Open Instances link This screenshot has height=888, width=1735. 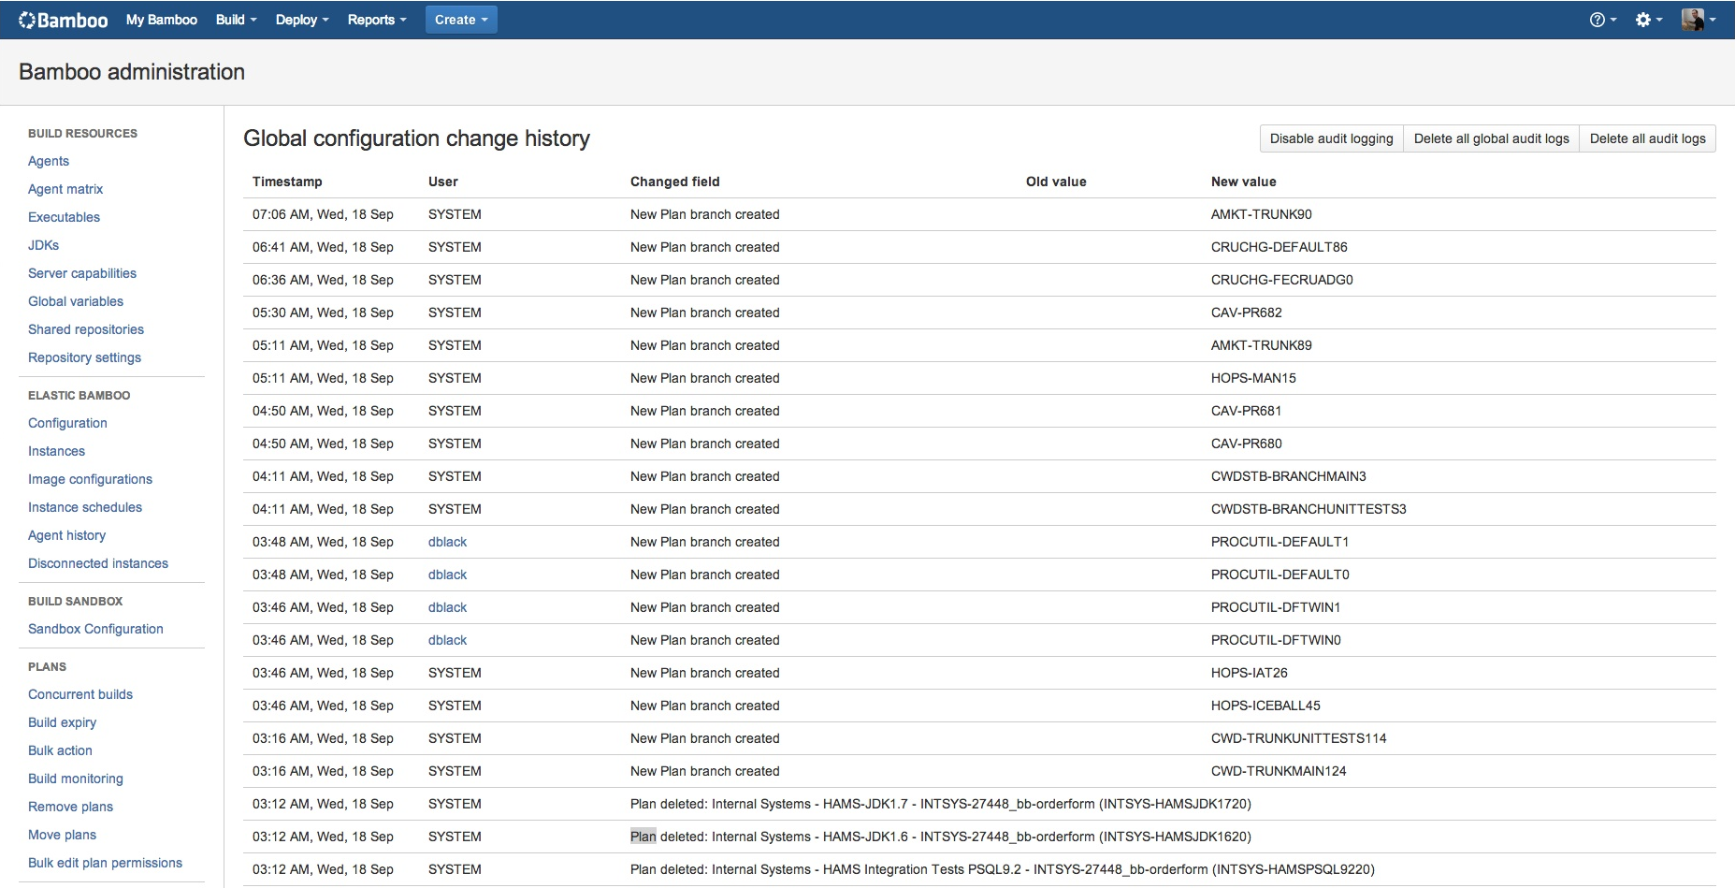click(56, 451)
